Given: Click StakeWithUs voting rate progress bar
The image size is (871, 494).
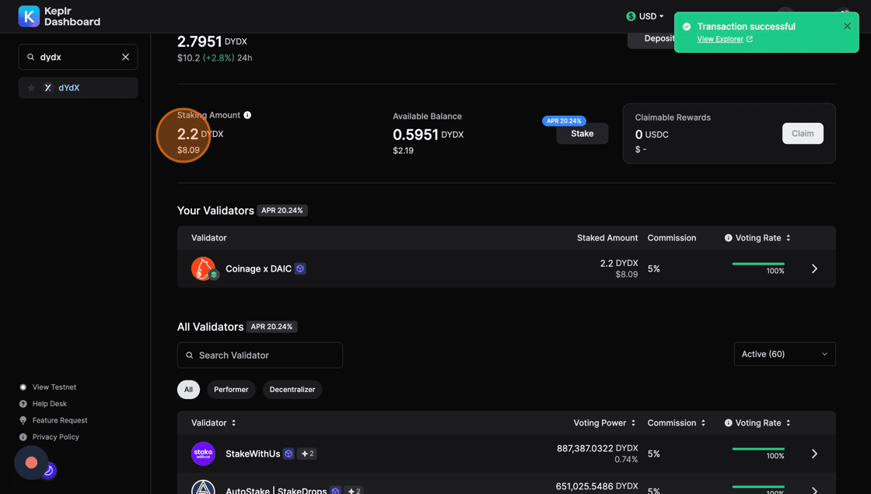Looking at the screenshot, I should point(757,449).
